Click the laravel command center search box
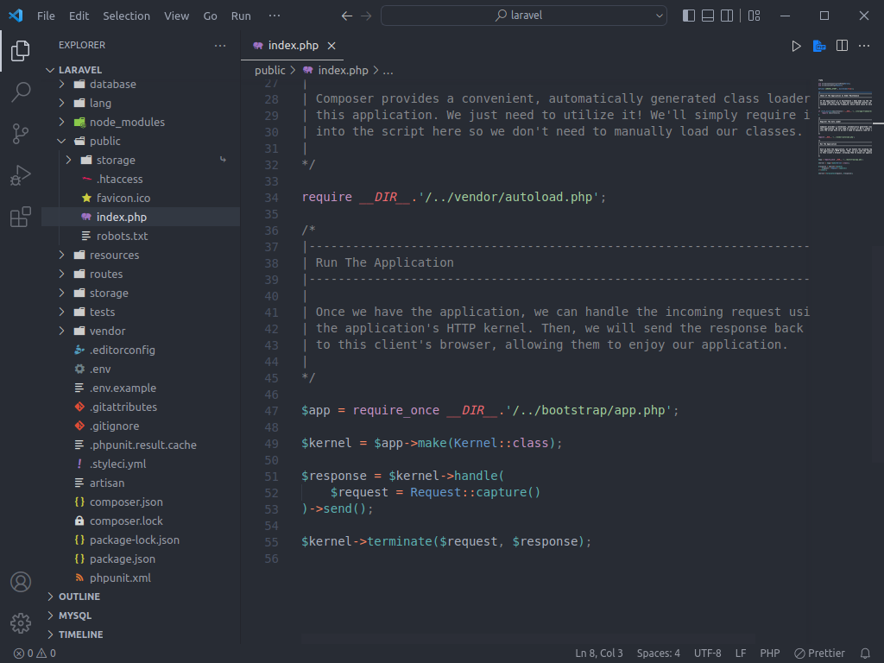884x663 pixels. click(524, 16)
